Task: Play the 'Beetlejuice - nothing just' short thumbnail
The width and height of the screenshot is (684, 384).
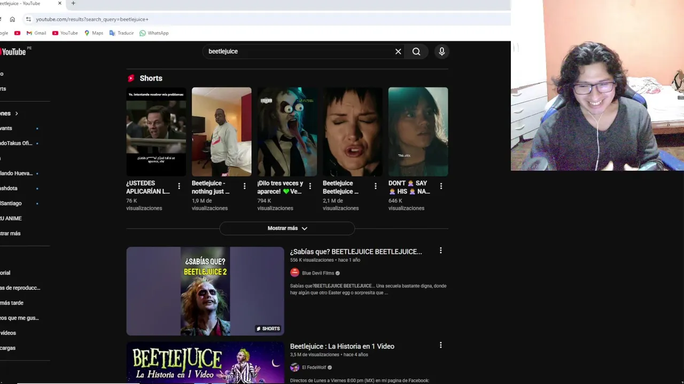Action: (x=222, y=132)
